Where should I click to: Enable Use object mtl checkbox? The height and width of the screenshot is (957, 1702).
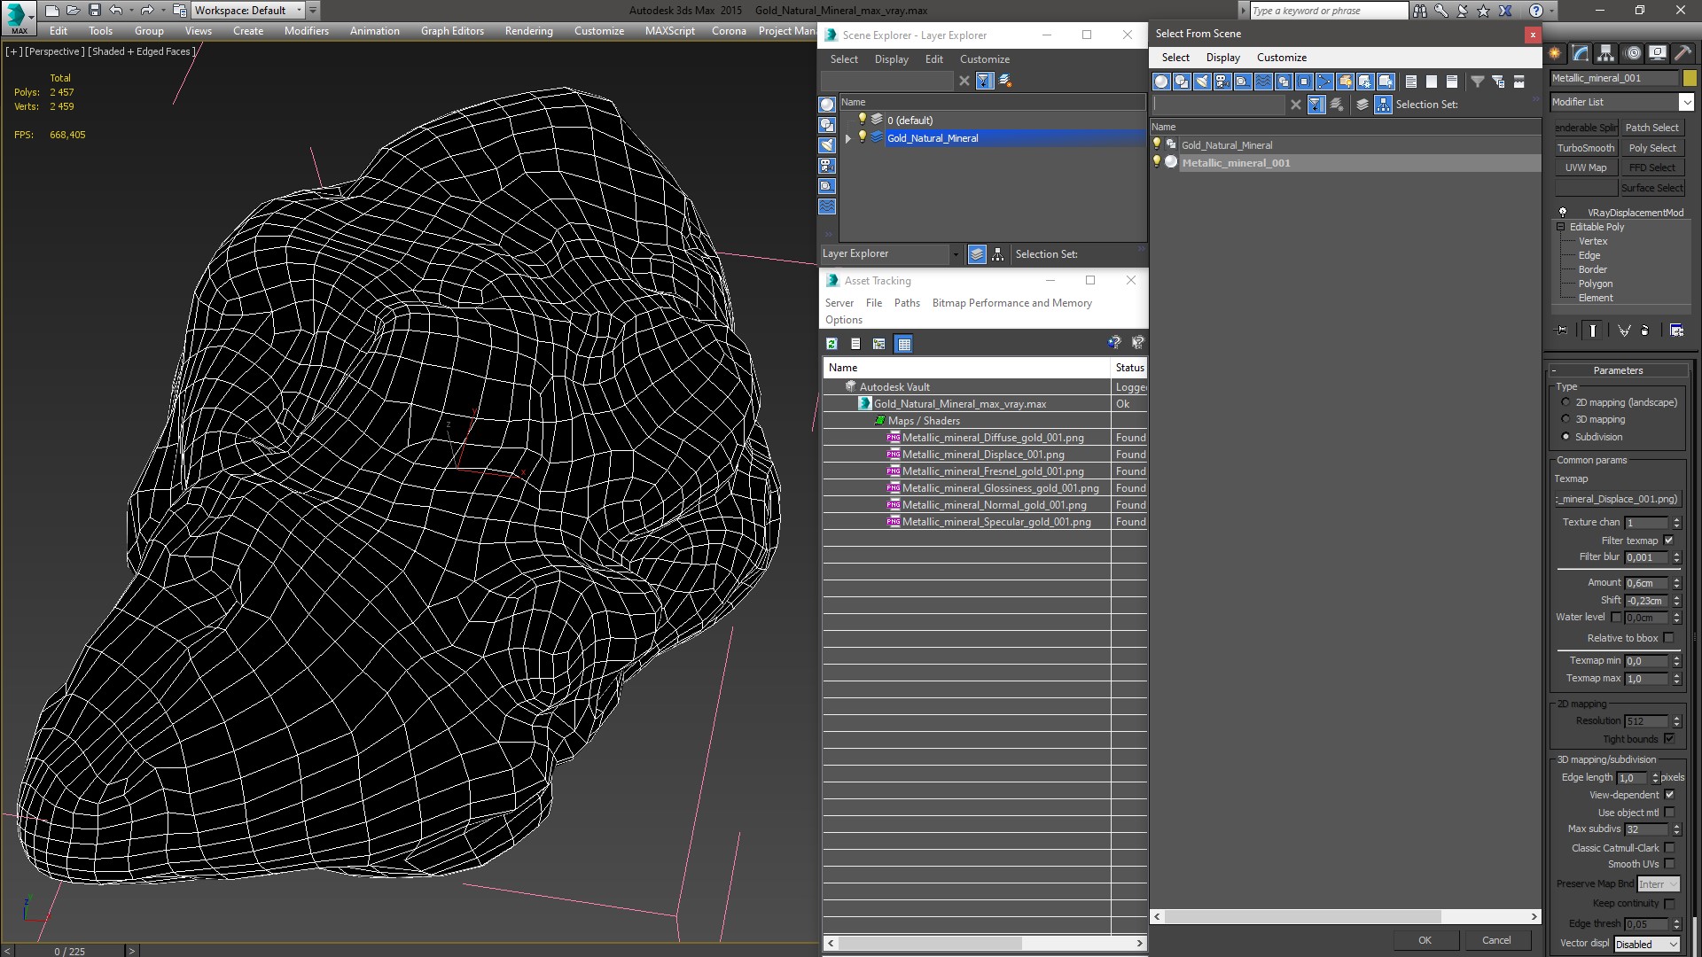pos(1669,813)
